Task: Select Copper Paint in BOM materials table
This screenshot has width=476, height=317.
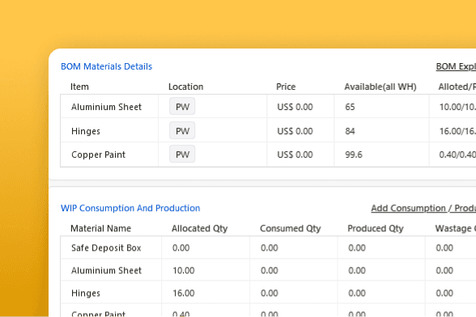Action: 98,154
